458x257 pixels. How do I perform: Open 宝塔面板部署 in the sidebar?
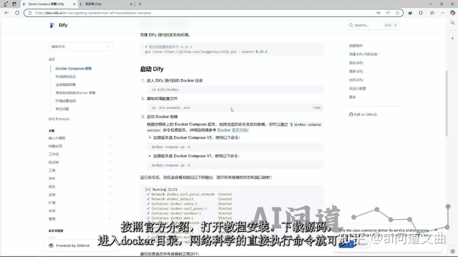click(65, 85)
